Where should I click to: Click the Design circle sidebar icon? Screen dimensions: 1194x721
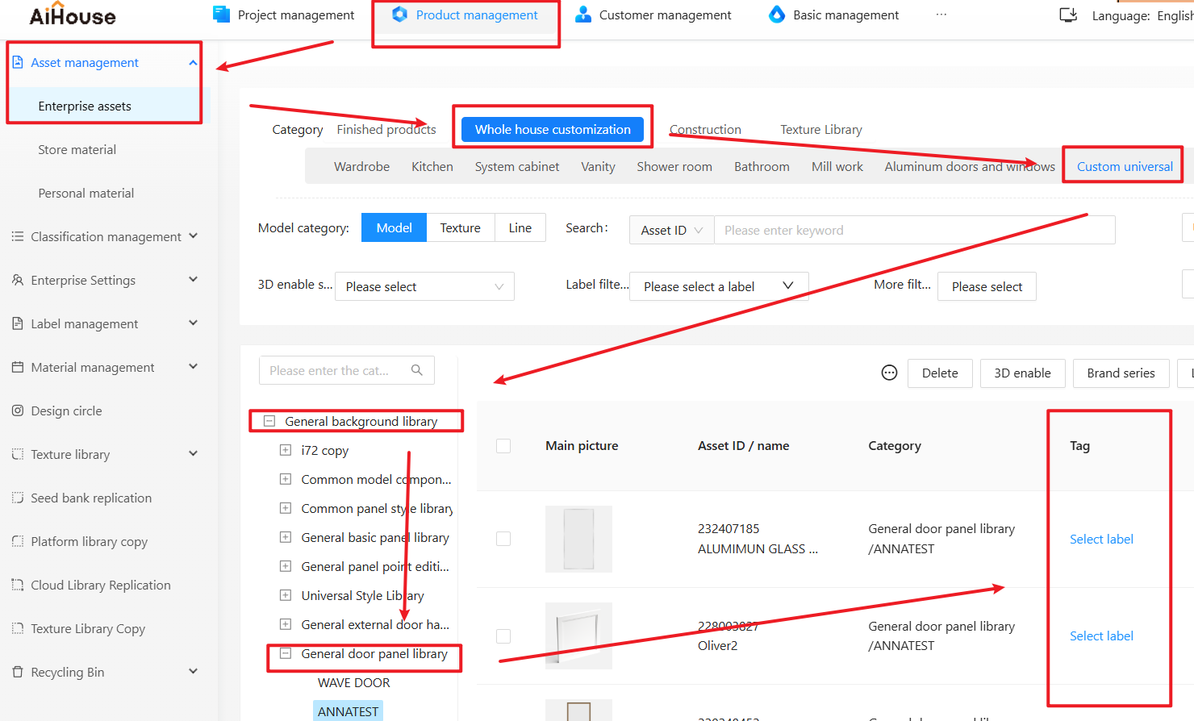[18, 411]
